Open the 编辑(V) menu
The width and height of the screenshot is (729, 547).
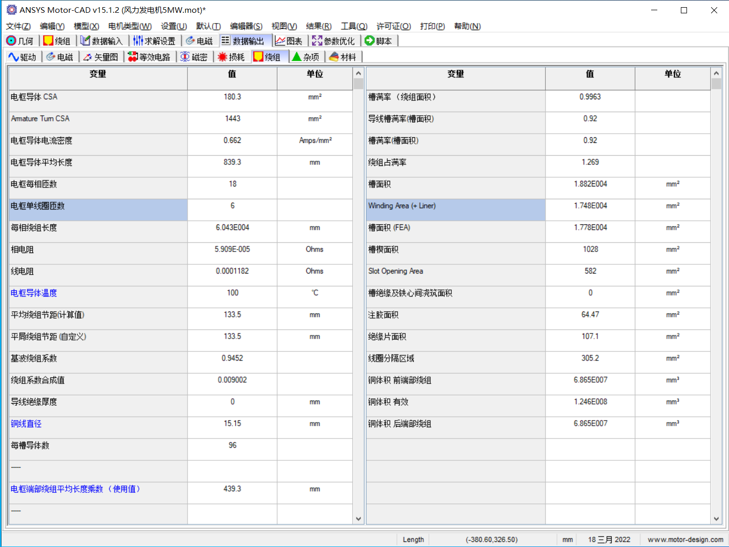click(52, 26)
